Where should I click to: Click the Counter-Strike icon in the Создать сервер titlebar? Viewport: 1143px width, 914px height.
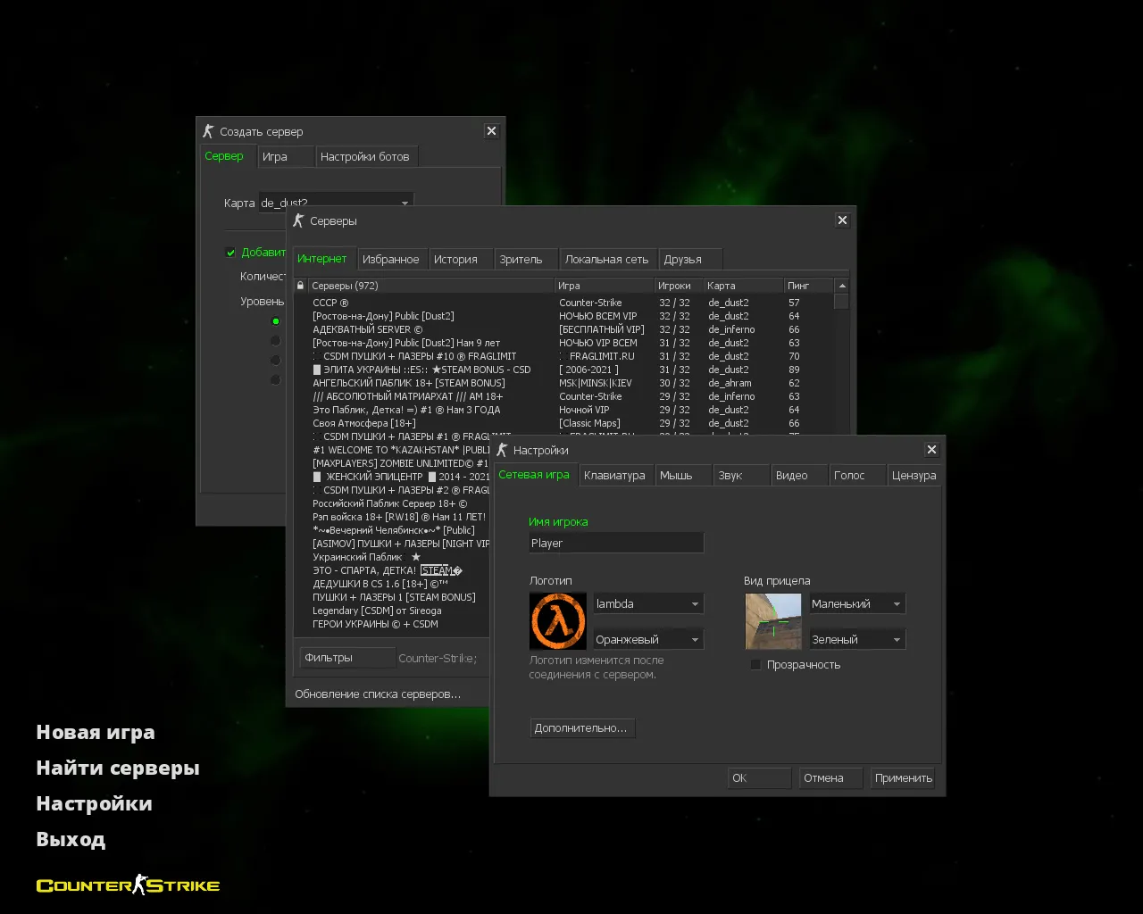pos(209,130)
